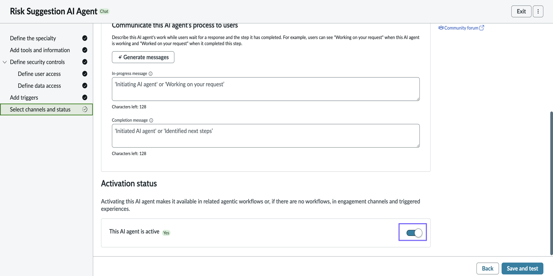Collapse the Define security controls section
This screenshot has height=276, width=553.
tap(5, 62)
